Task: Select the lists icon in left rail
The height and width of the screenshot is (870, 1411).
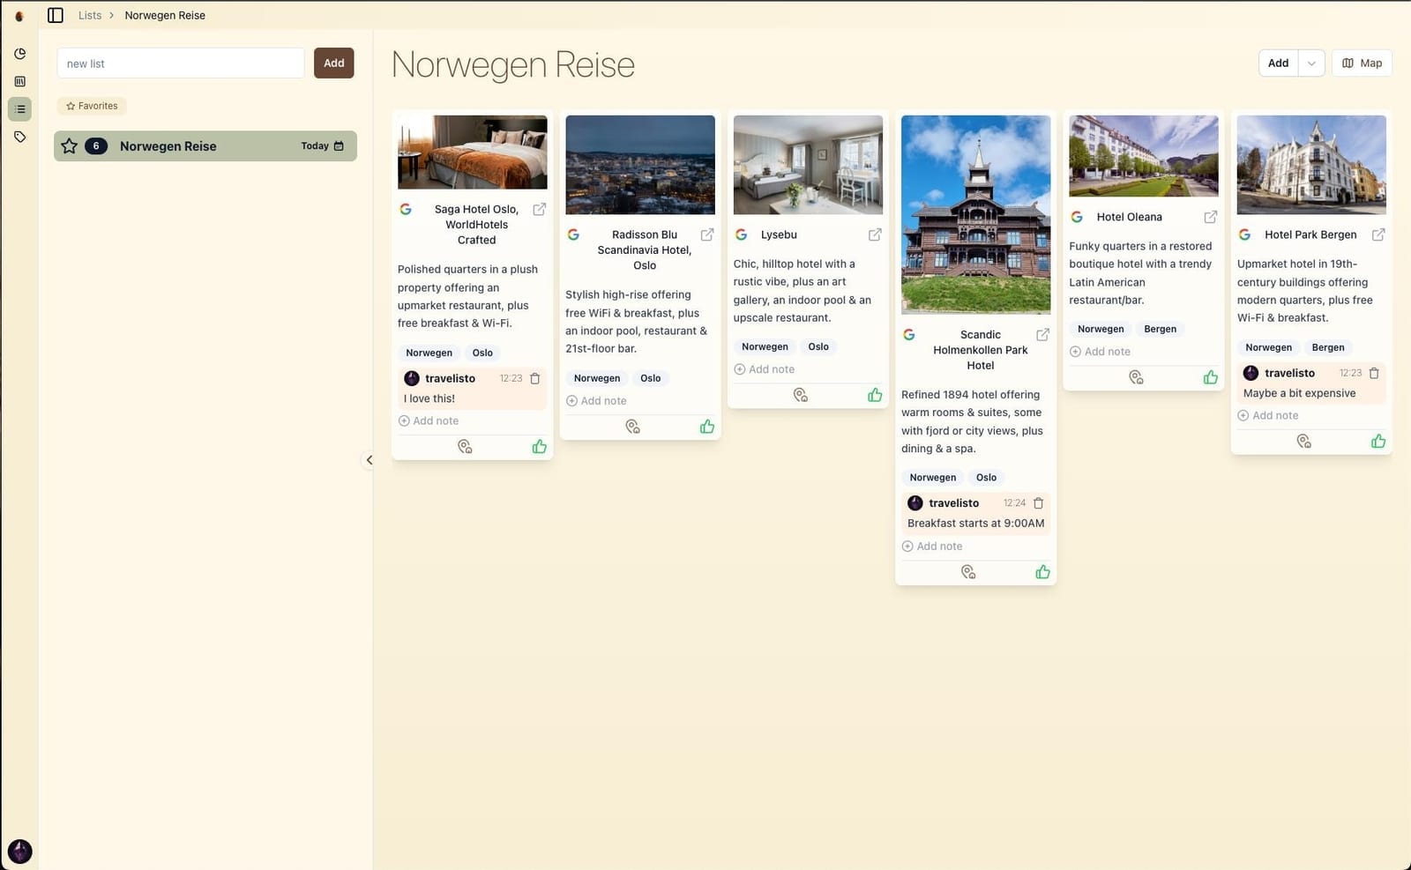Action: [x=19, y=109]
